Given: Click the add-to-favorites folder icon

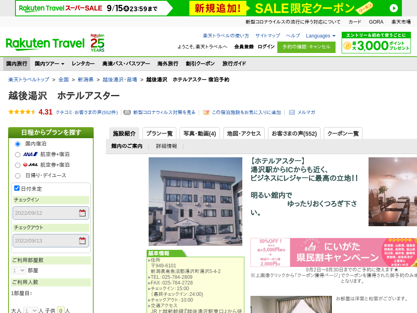Looking at the screenshot, I should pos(206,112).
